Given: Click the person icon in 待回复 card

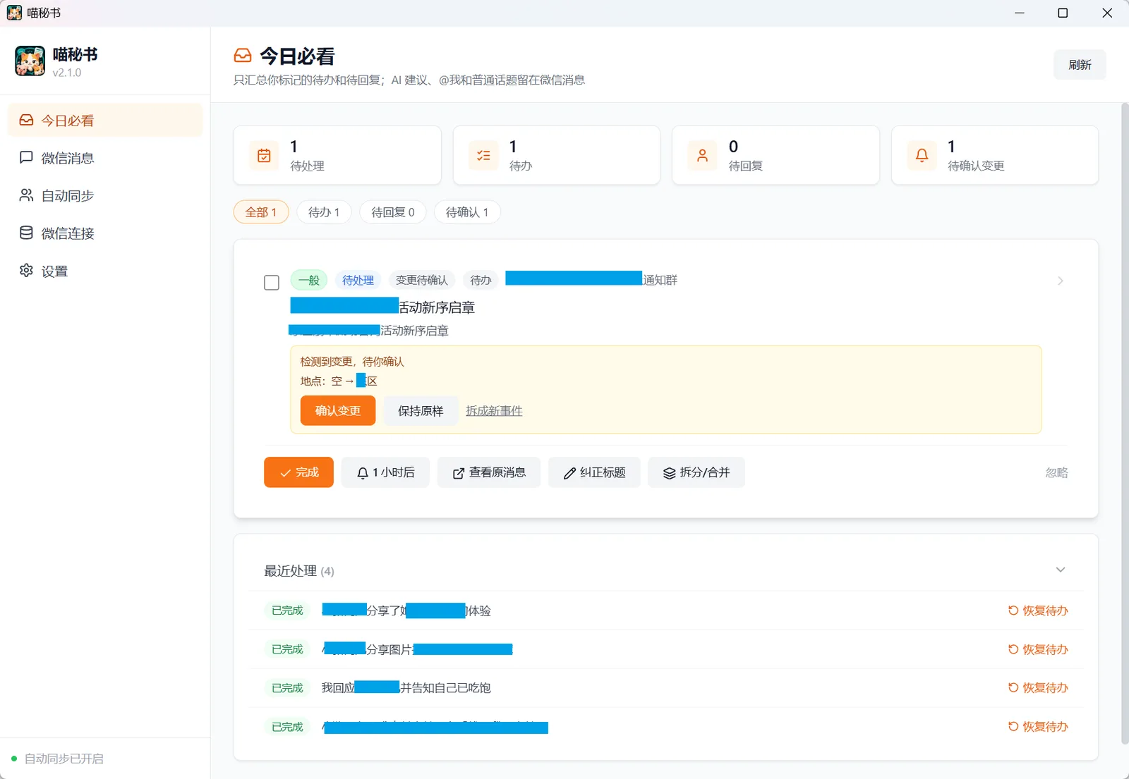Looking at the screenshot, I should tap(702, 156).
